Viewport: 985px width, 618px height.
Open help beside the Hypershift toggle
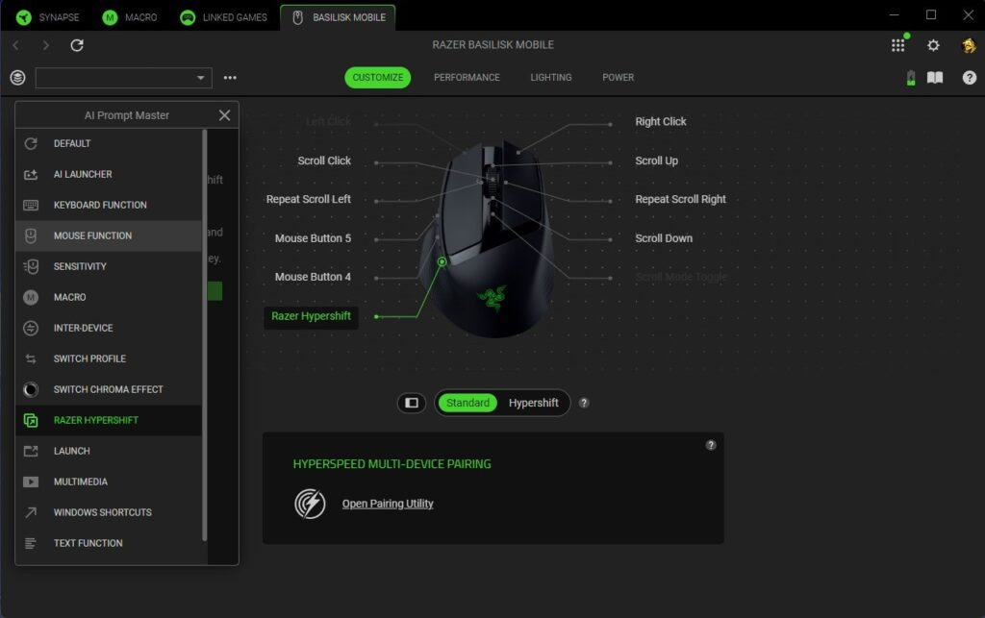click(x=584, y=403)
